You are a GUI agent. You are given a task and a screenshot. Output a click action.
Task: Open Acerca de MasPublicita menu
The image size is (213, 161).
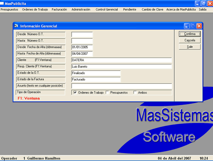[181, 10]
